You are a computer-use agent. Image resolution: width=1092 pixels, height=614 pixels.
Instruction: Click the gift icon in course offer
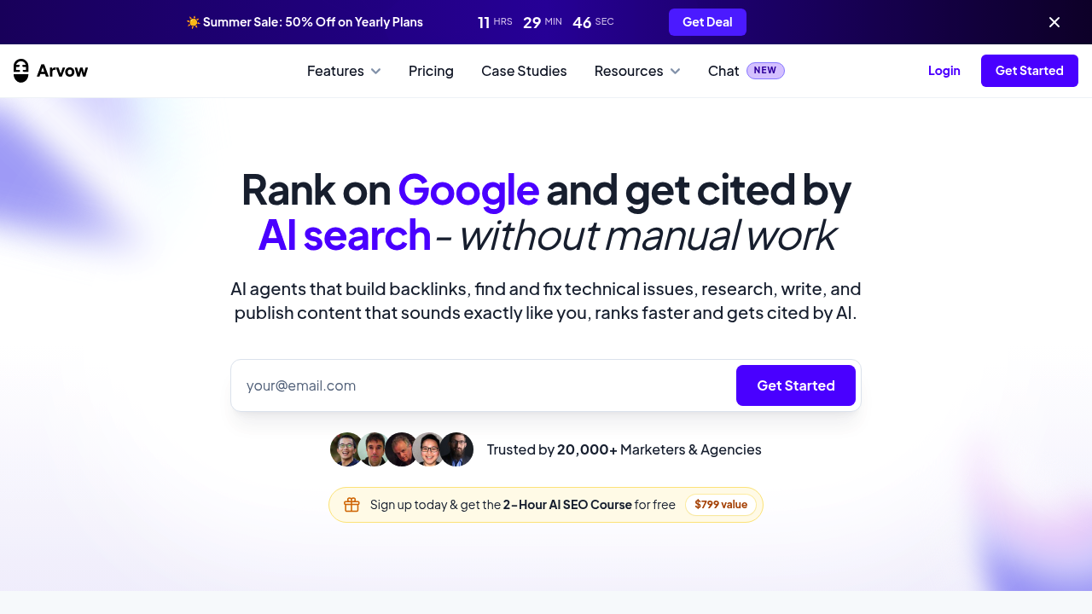click(351, 505)
